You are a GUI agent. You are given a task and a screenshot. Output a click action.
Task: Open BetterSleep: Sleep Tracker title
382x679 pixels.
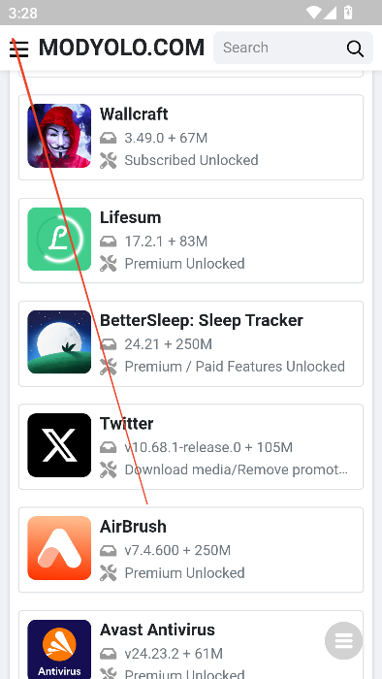[x=201, y=320]
